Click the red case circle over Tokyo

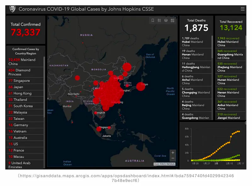click(141, 86)
